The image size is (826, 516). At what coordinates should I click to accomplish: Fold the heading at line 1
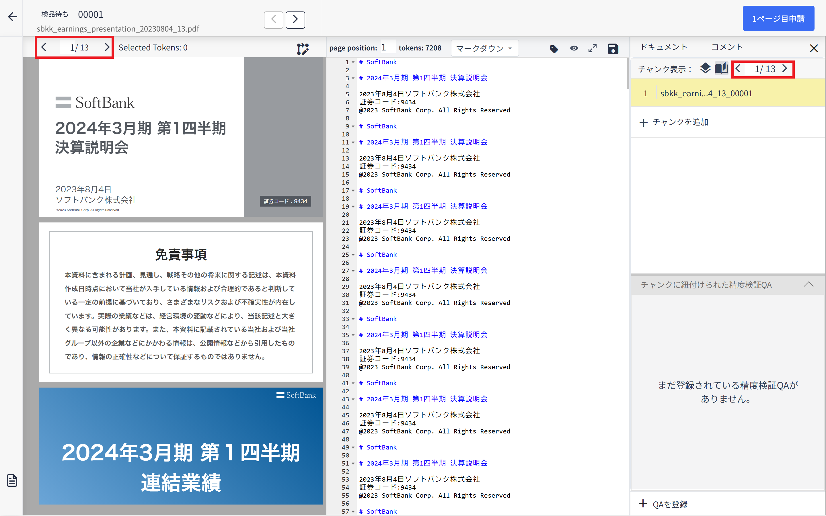point(353,62)
